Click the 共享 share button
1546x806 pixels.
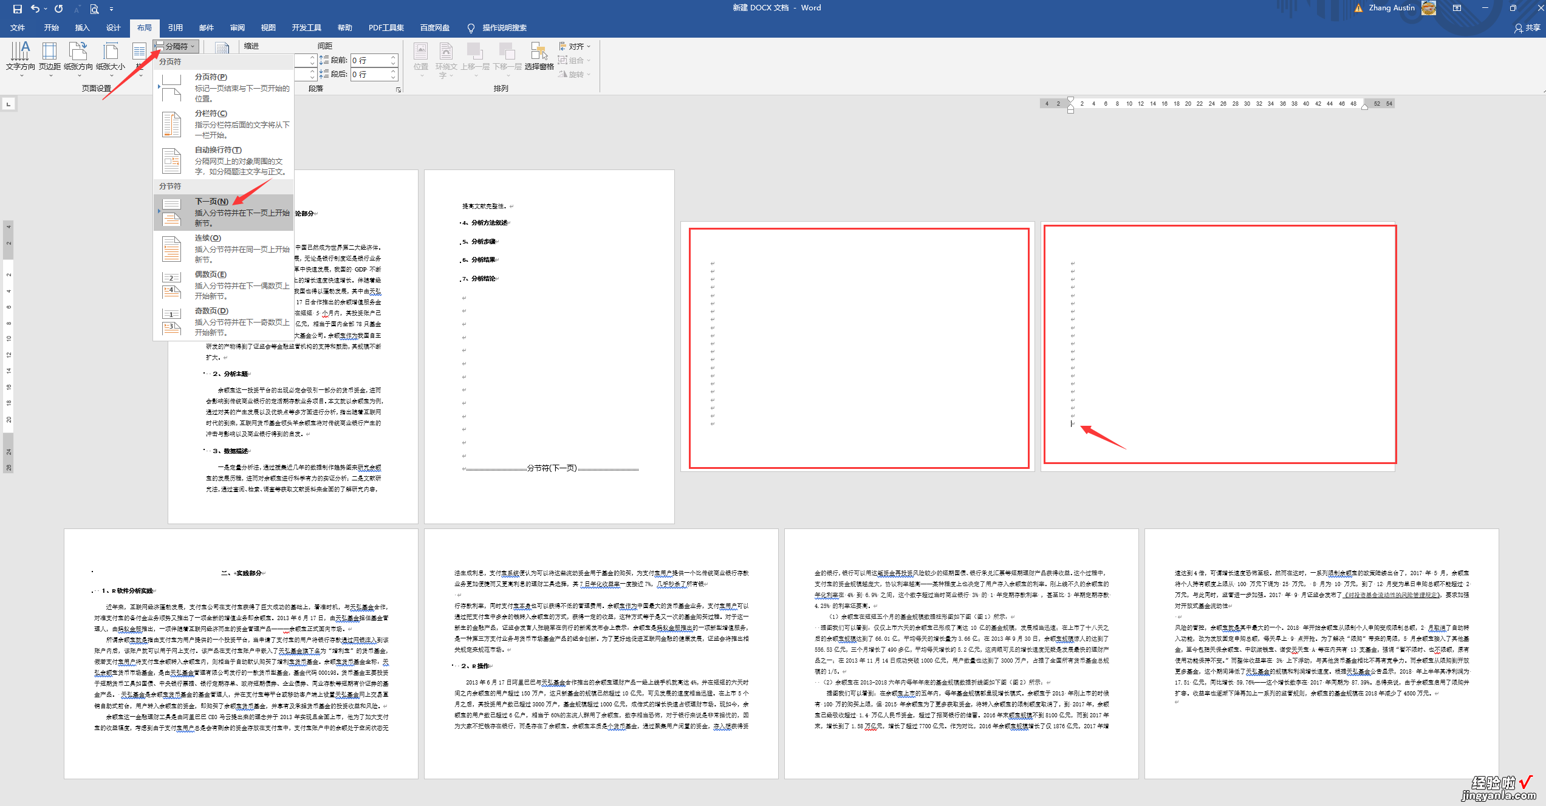pyautogui.click(x=1527, y=28)
